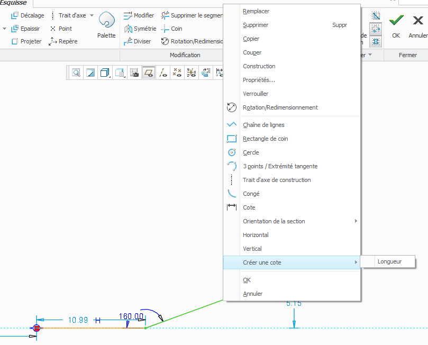The image size is (428, 345).
Task: Expand the dropdown arrow left of Epaissir
Action: click(4, 29)
